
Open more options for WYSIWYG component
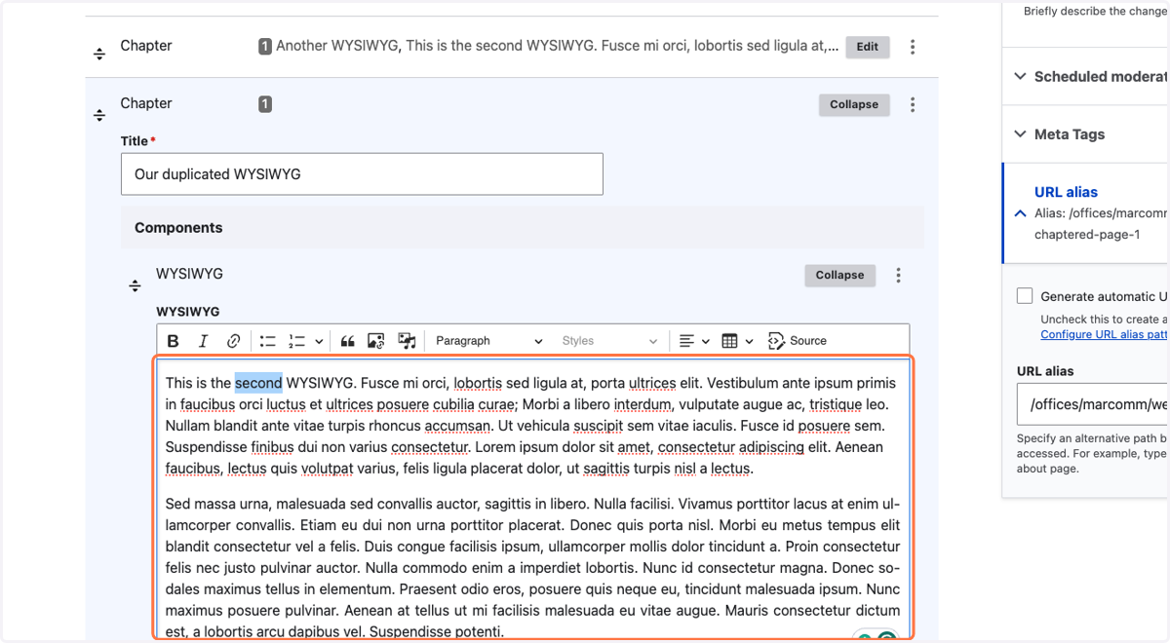coord(898,276)
